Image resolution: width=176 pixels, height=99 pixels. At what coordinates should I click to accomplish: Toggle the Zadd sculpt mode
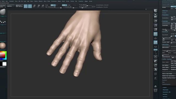pos(64,5)
